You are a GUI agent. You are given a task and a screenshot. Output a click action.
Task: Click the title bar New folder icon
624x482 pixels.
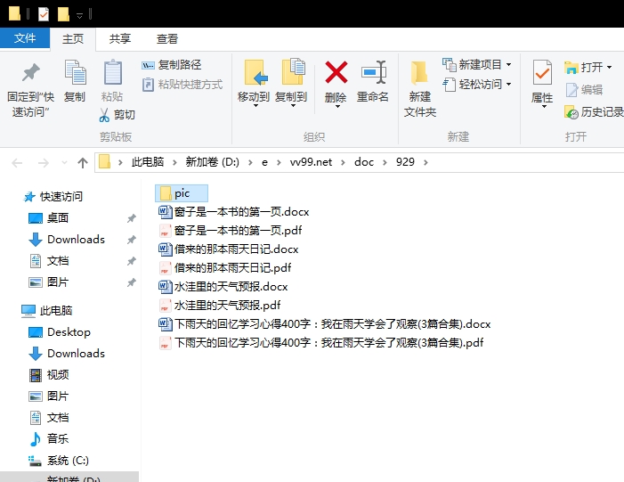[x=63, y=14]
